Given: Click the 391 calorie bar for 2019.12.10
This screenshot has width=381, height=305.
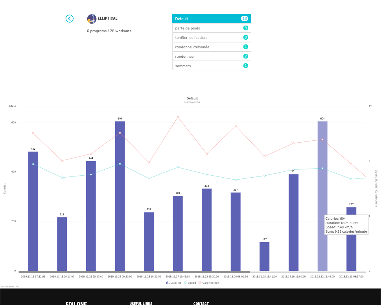Looking at the screenshot, I should click(x=294, y=222).
